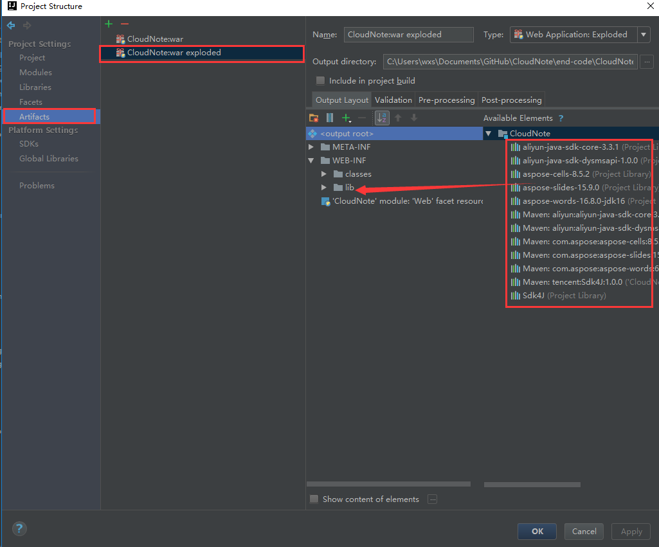Image resolution: width=659 pixels, height=547 pixels.
Task: Click the WEB-INF folder icon
Action: tap(325, 161)
